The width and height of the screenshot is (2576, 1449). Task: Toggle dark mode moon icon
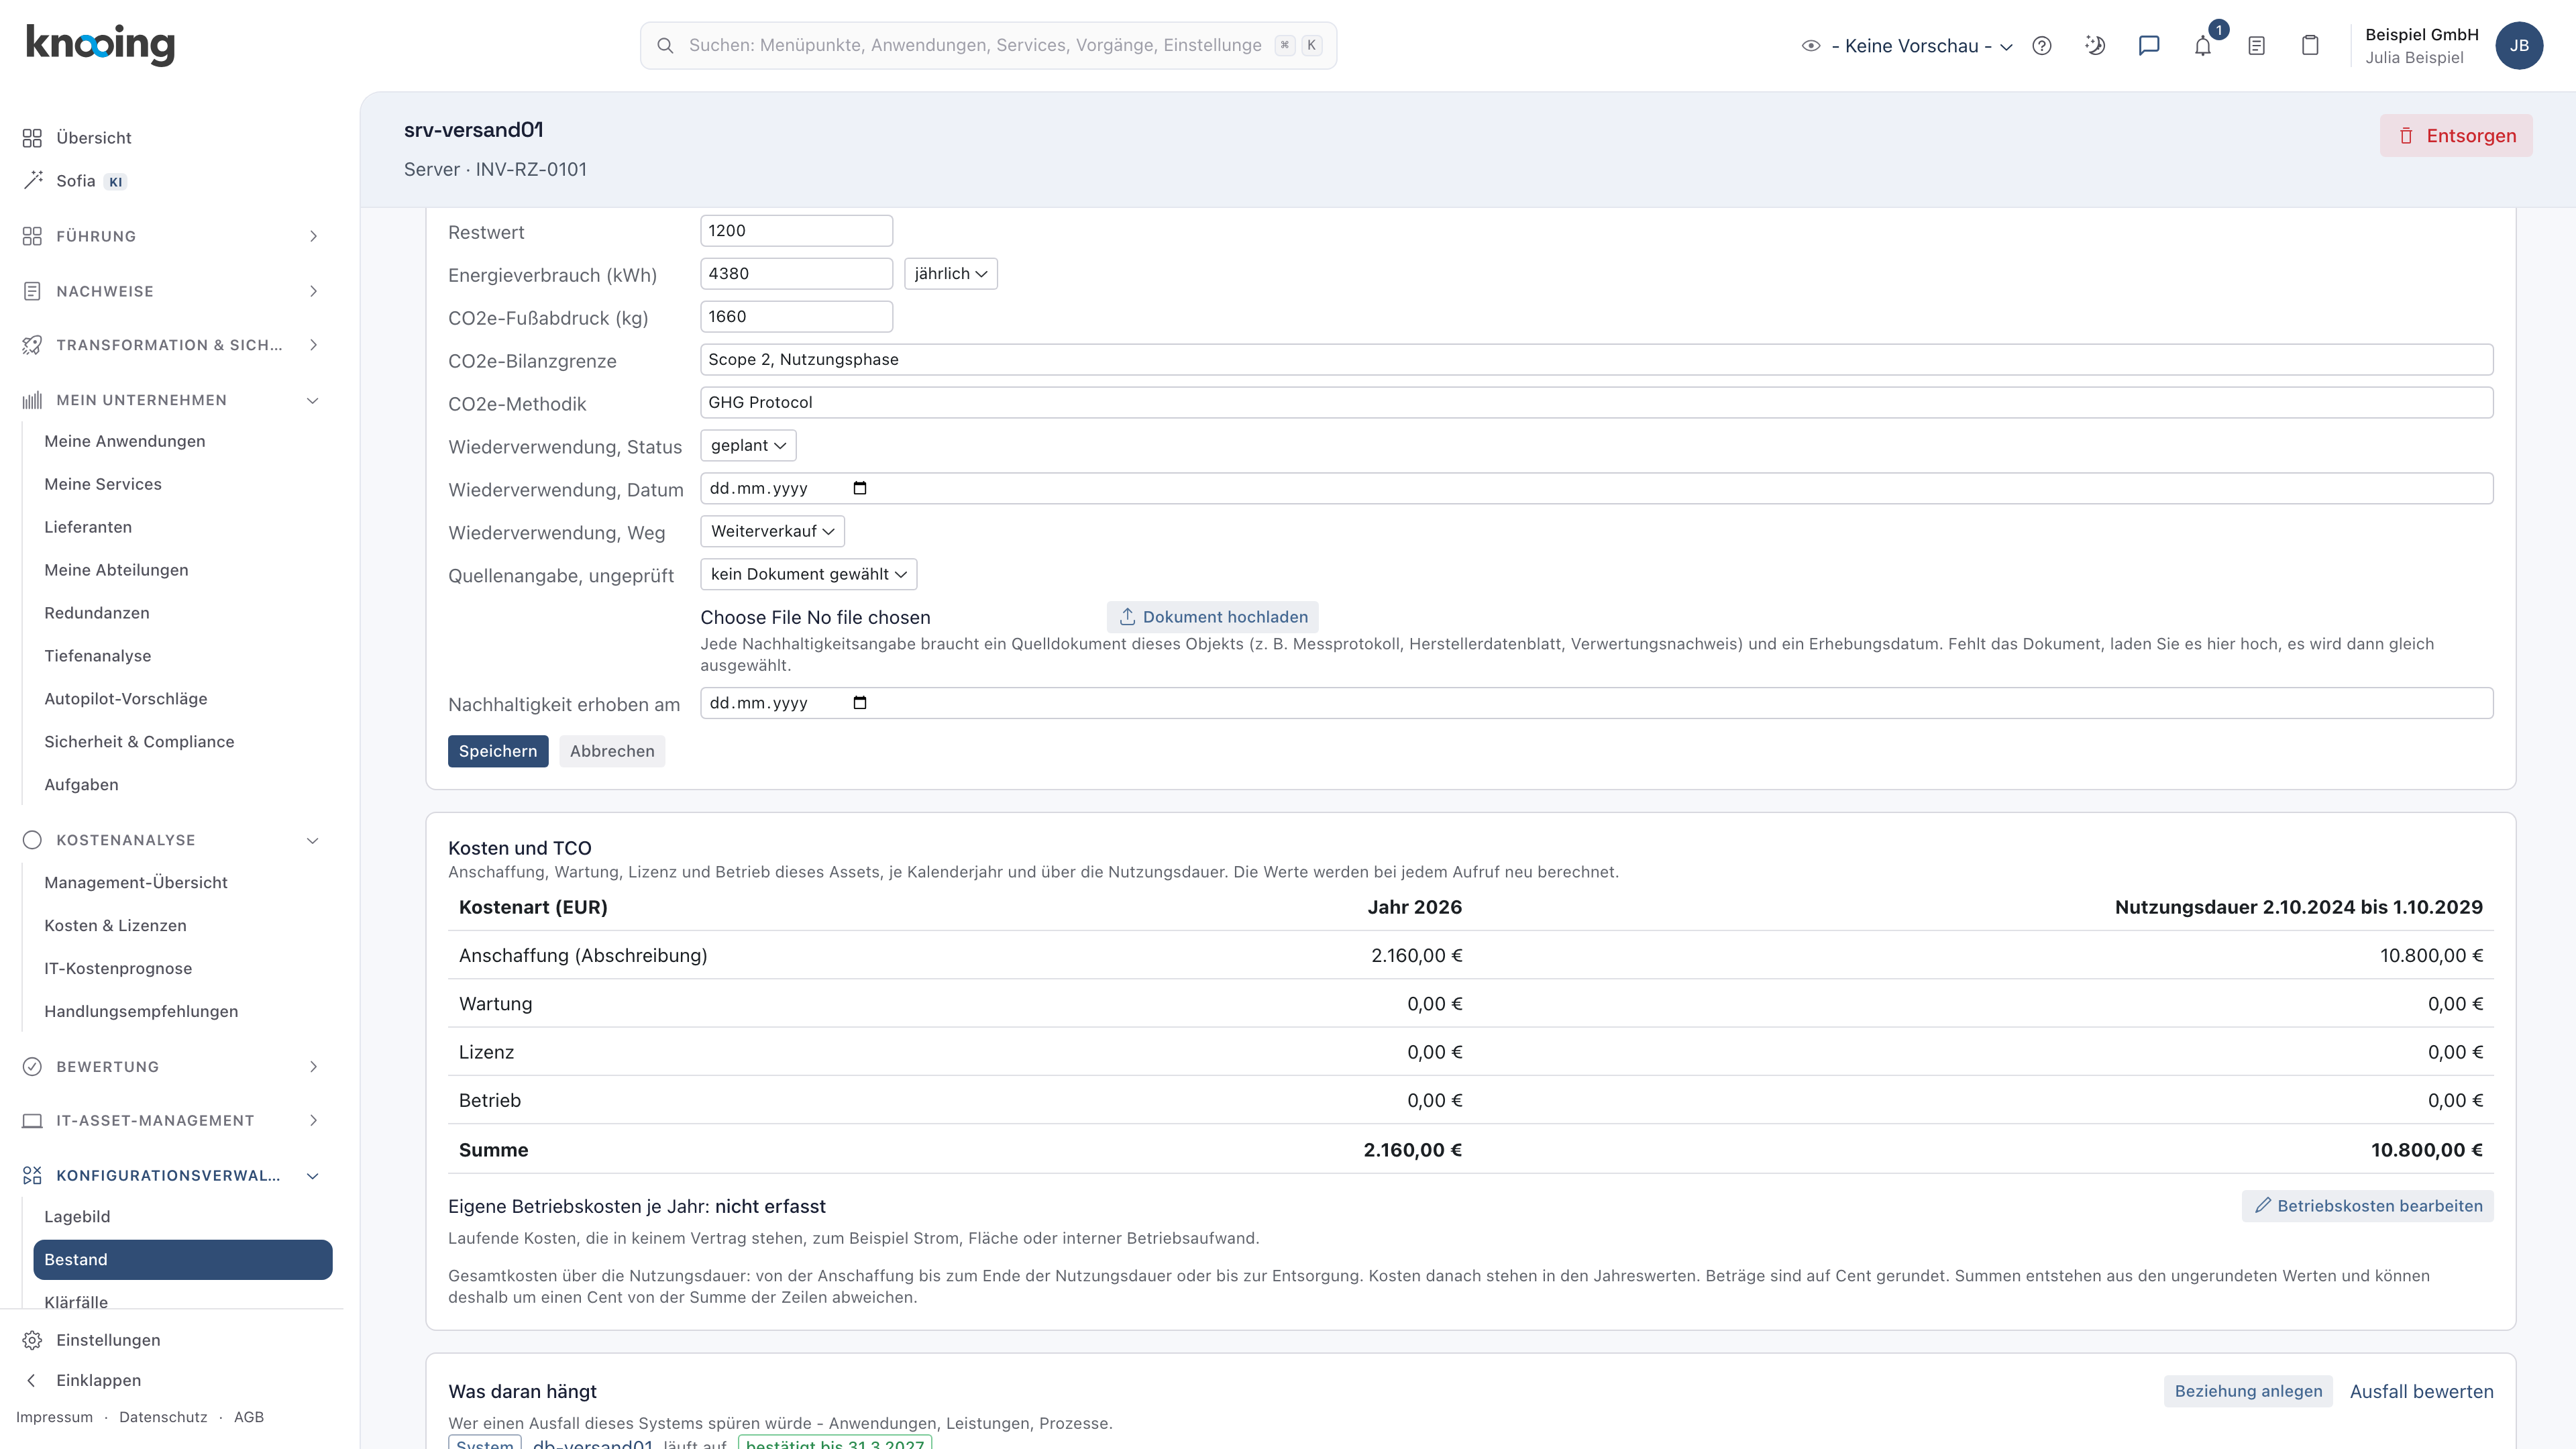pos(2095,46)
